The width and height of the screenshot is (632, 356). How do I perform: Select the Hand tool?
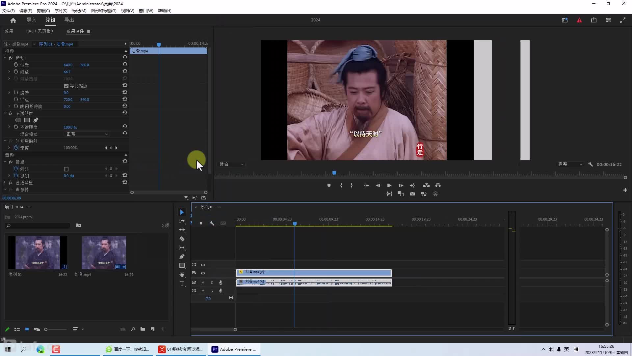click(182, 274)
